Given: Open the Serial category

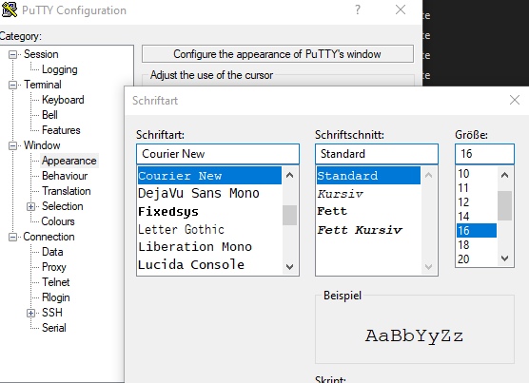Looking at the screenshot, I should (53, 328).
